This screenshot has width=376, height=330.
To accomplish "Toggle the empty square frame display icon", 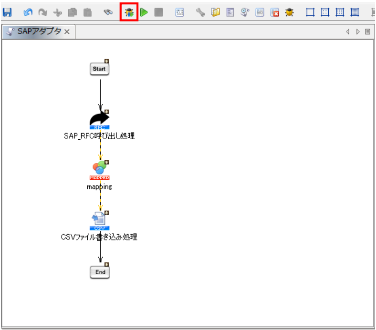I will [x=310, y=12].
